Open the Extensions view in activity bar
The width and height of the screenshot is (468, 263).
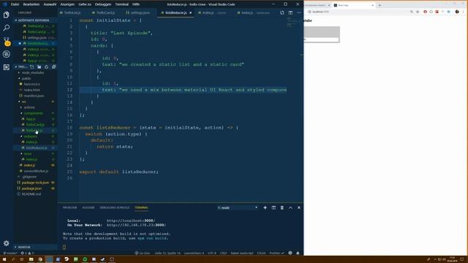click(7, 67)
